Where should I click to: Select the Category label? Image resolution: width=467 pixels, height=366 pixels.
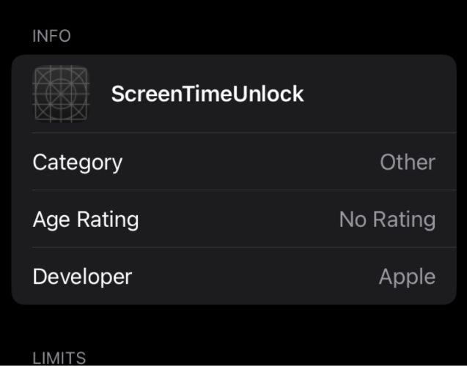pyautogui.click(x=77, y=162)
